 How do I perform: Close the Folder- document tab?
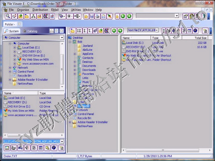(19, 24)
